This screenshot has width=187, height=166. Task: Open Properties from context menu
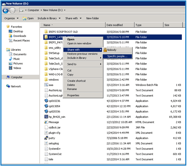pyautogui.click(x=83, y=95)
